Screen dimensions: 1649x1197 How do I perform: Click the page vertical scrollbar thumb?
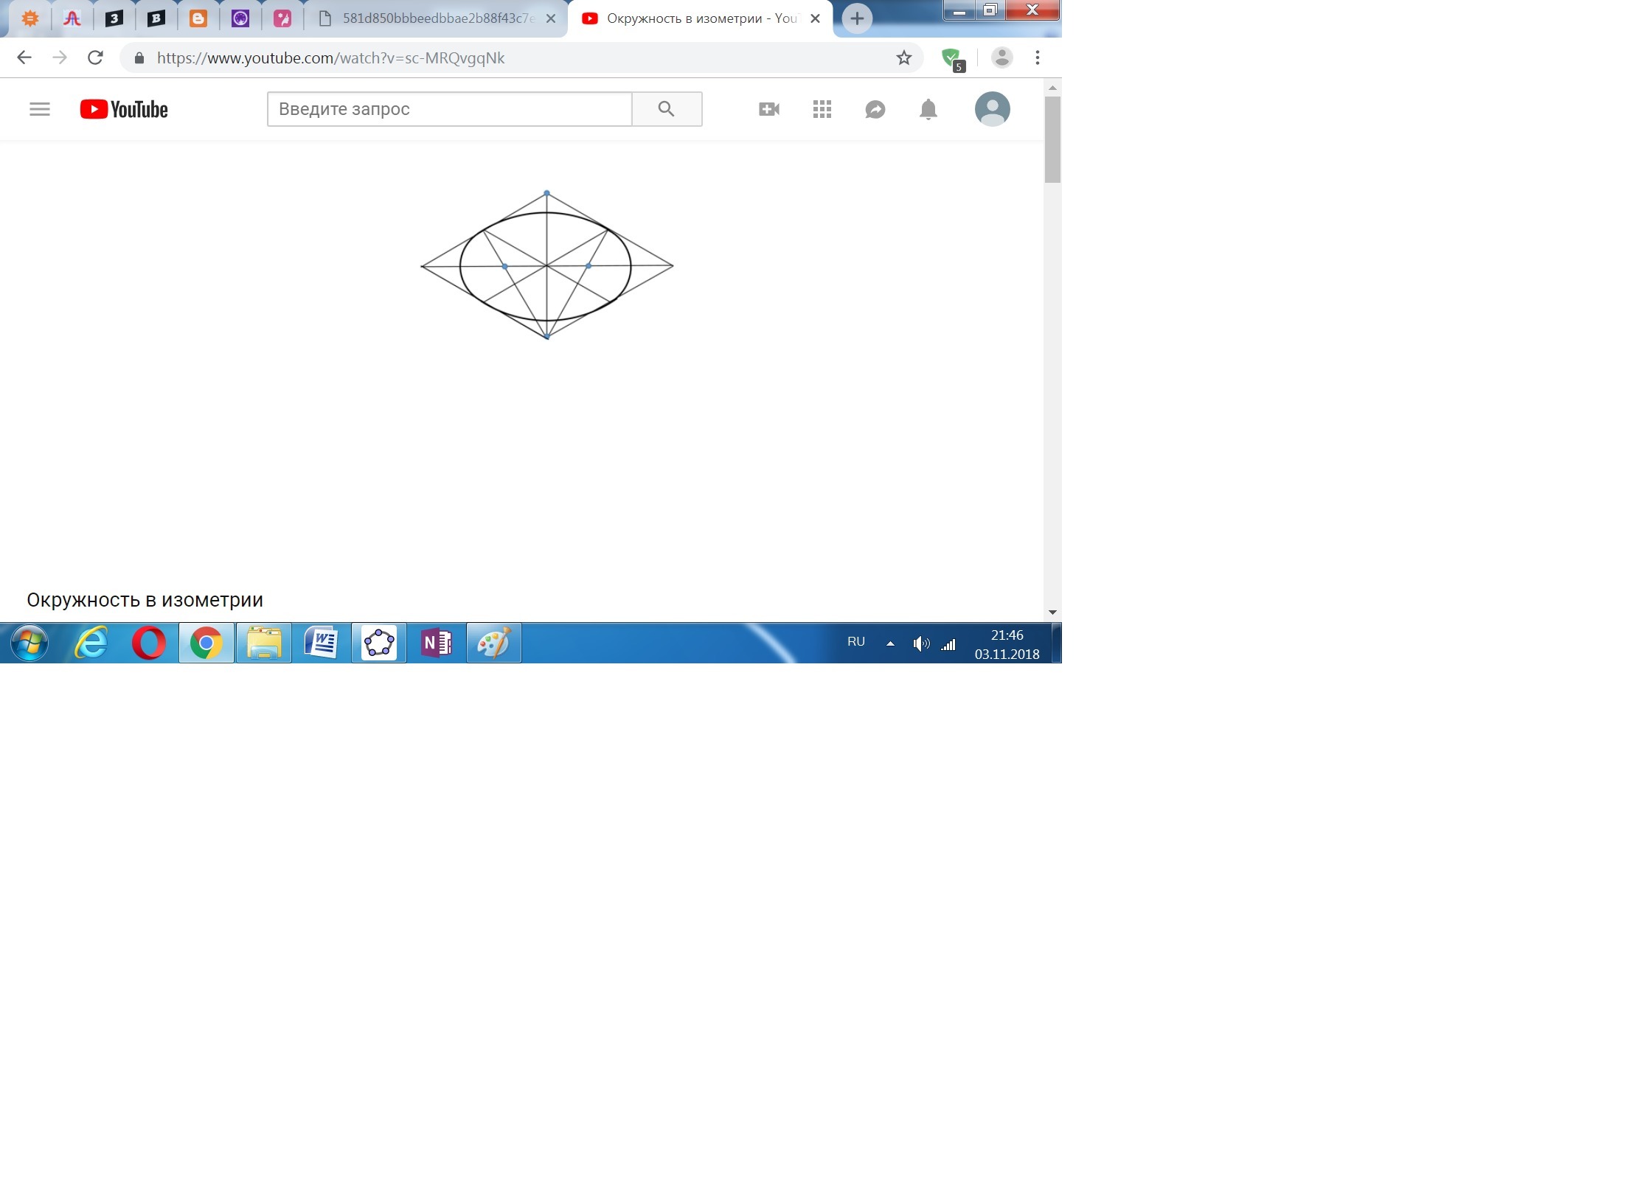click(1052, 139)
